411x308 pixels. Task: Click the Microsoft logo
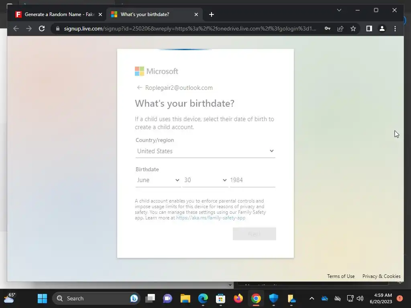[157, 71]
